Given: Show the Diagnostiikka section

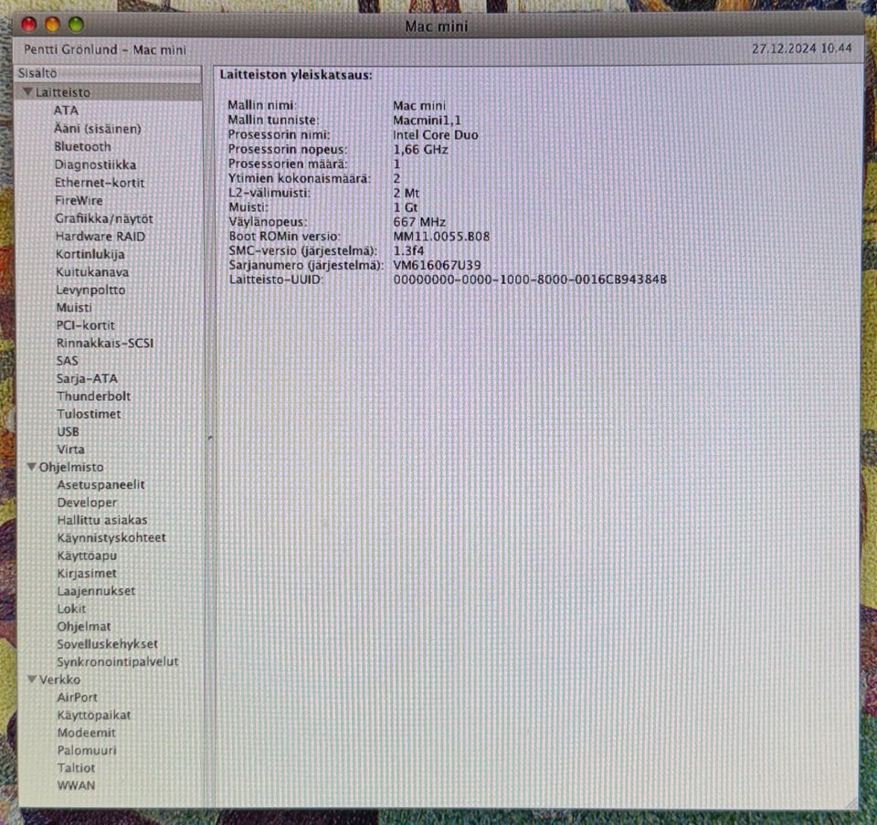Looking at the screenshot, I should click(x=96, y=164).
